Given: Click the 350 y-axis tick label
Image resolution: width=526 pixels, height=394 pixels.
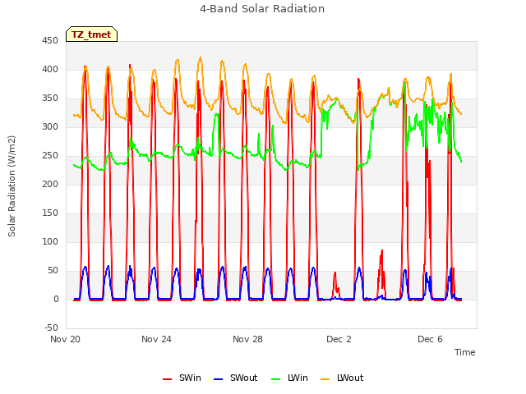Looking at the screenshot, I should point(50,98).
